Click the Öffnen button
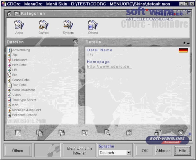196x160 pixels. (17, 150)
